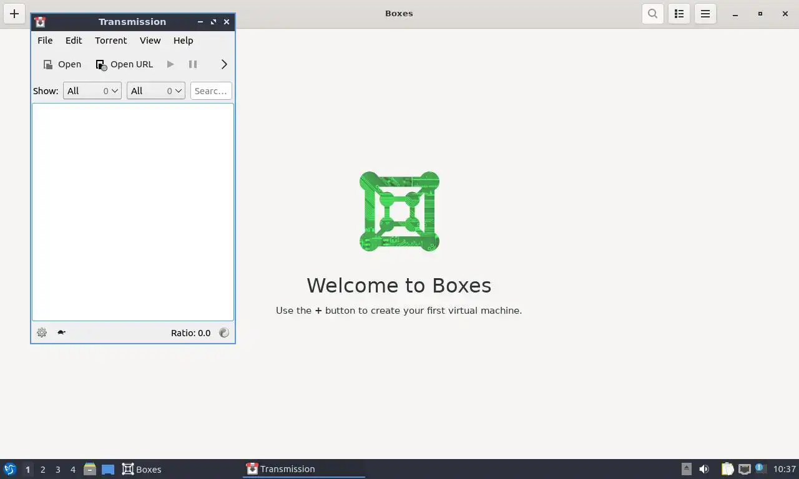Open the Boxes hamburger menu

(705, 14)
